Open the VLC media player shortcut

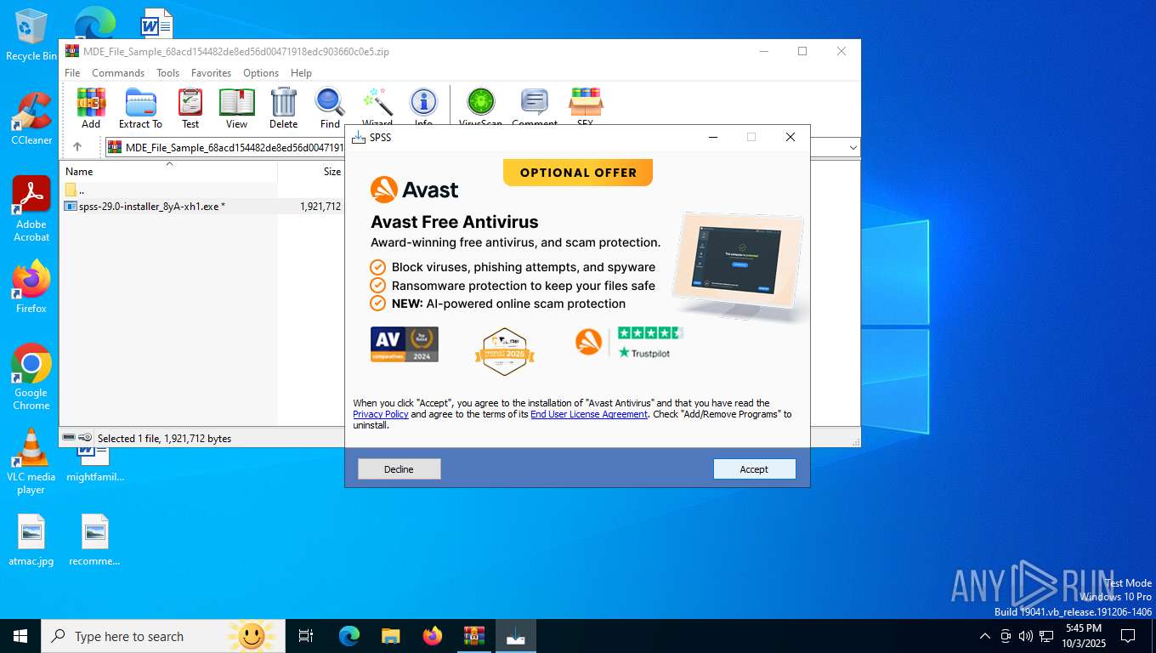coord(31,462)
